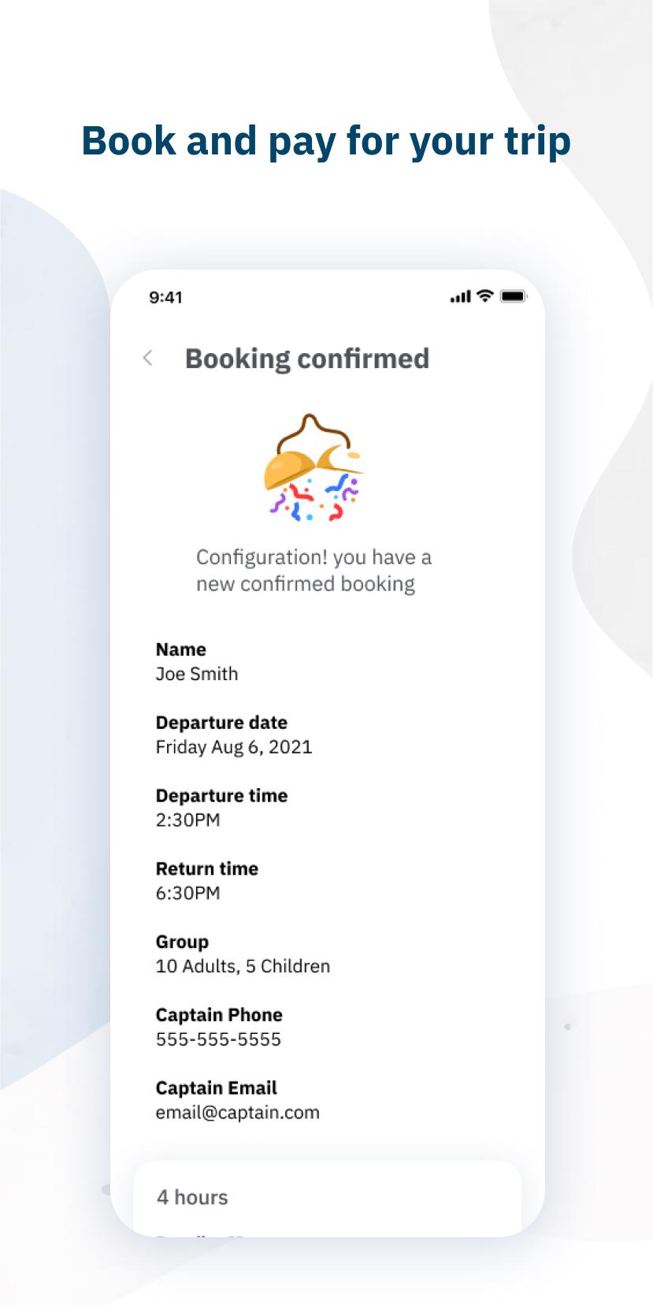The image size is (653, 1305).
Task: Go back using the chevron arrow
Action: [147, 359]
